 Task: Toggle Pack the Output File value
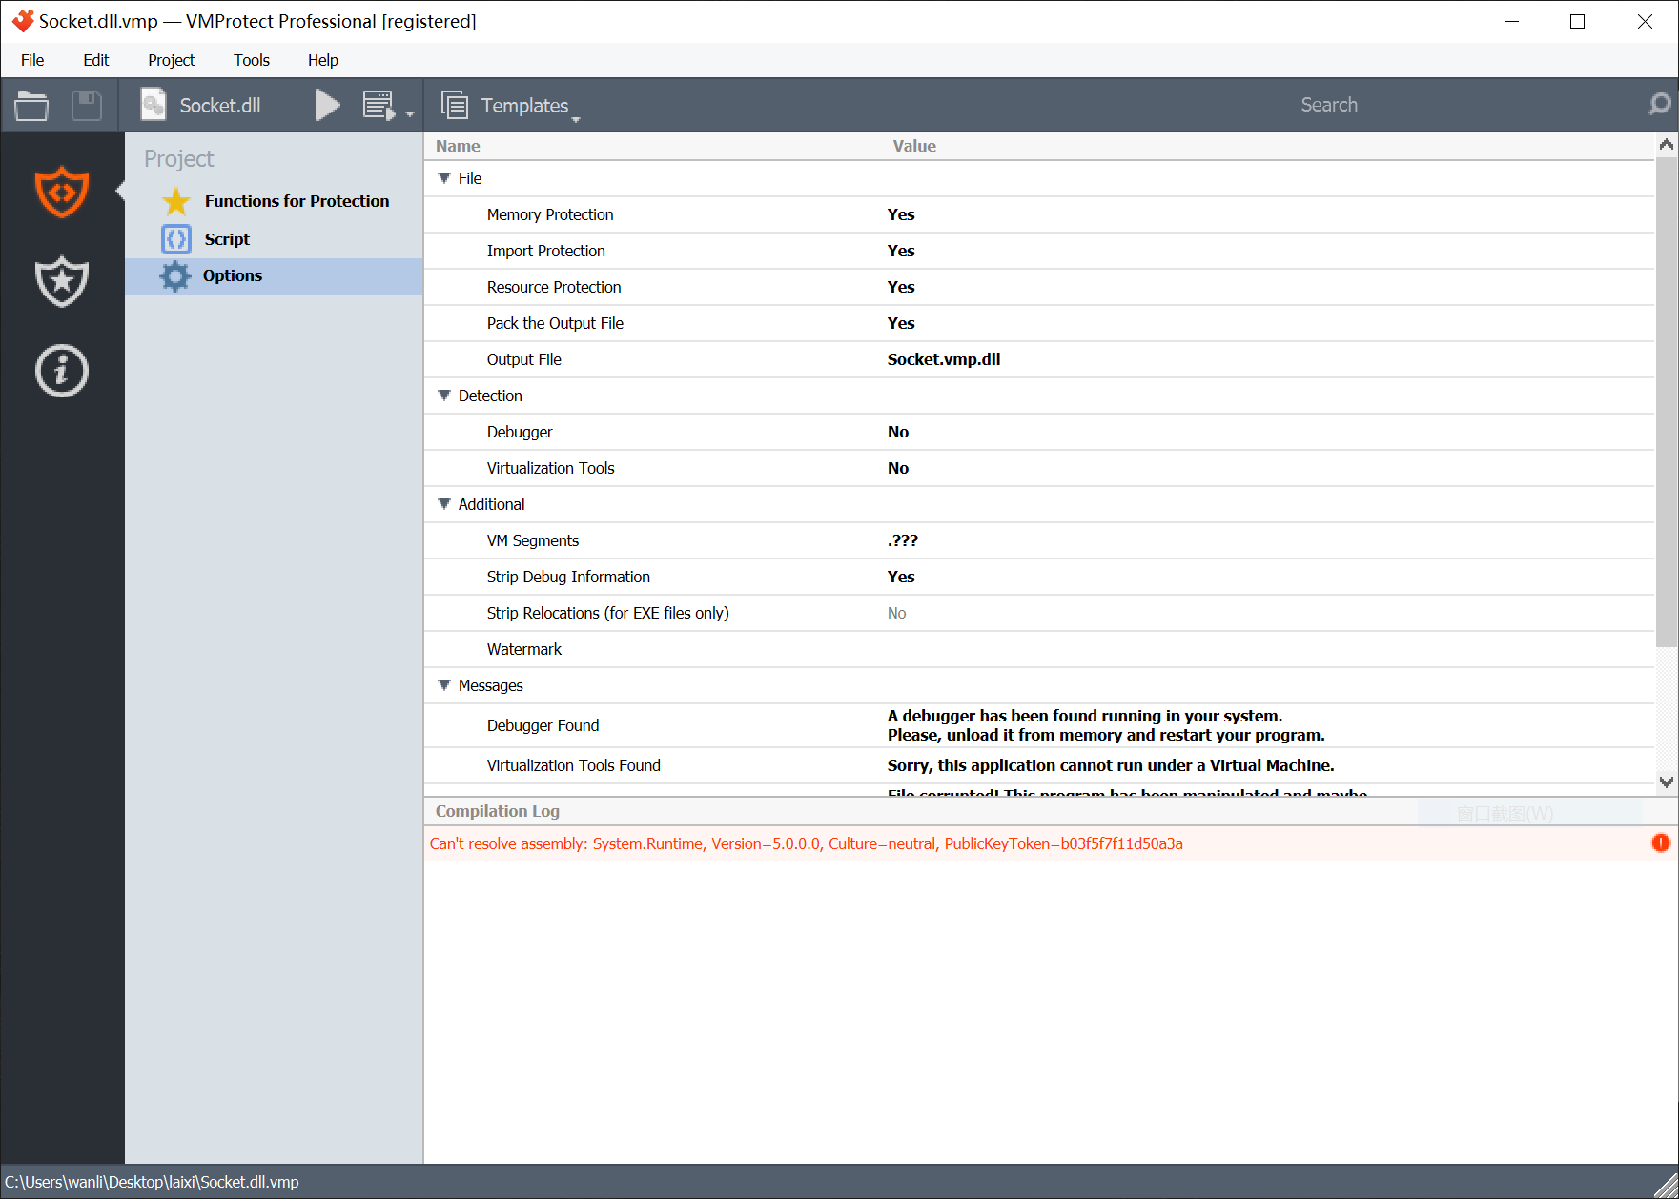click(901, 323)
